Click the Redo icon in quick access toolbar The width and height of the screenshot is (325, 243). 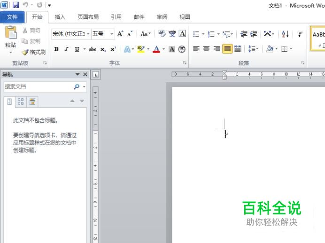pyautogui.click(x=40, y=5)
